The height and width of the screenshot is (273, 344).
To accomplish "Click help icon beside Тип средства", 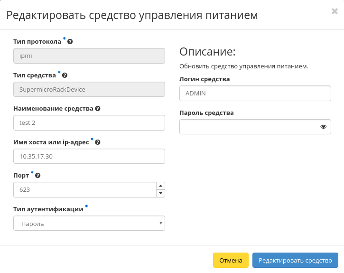I will (x=65, y=75).
